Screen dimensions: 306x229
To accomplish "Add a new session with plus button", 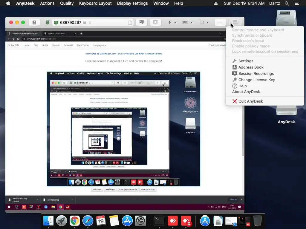I will click(220, 22).
